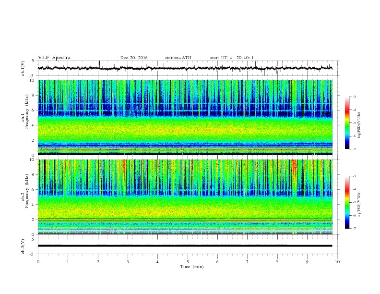Click the "station=ATH" label

178,58
